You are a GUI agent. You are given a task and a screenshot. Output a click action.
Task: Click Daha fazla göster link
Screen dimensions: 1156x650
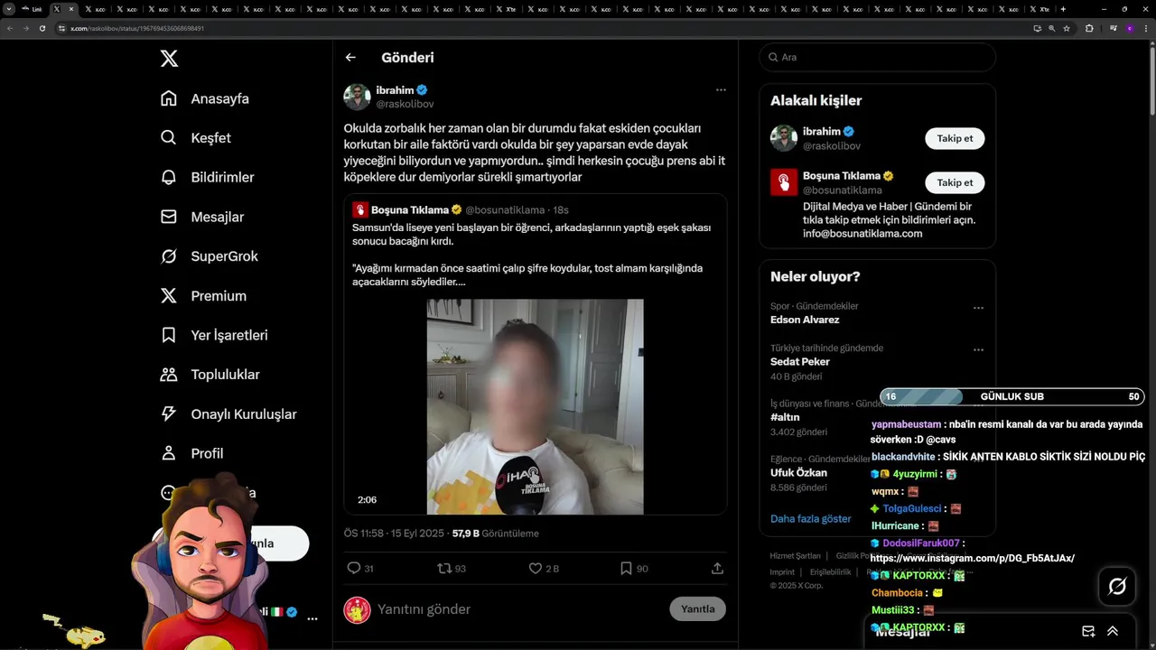click(811, 518)
